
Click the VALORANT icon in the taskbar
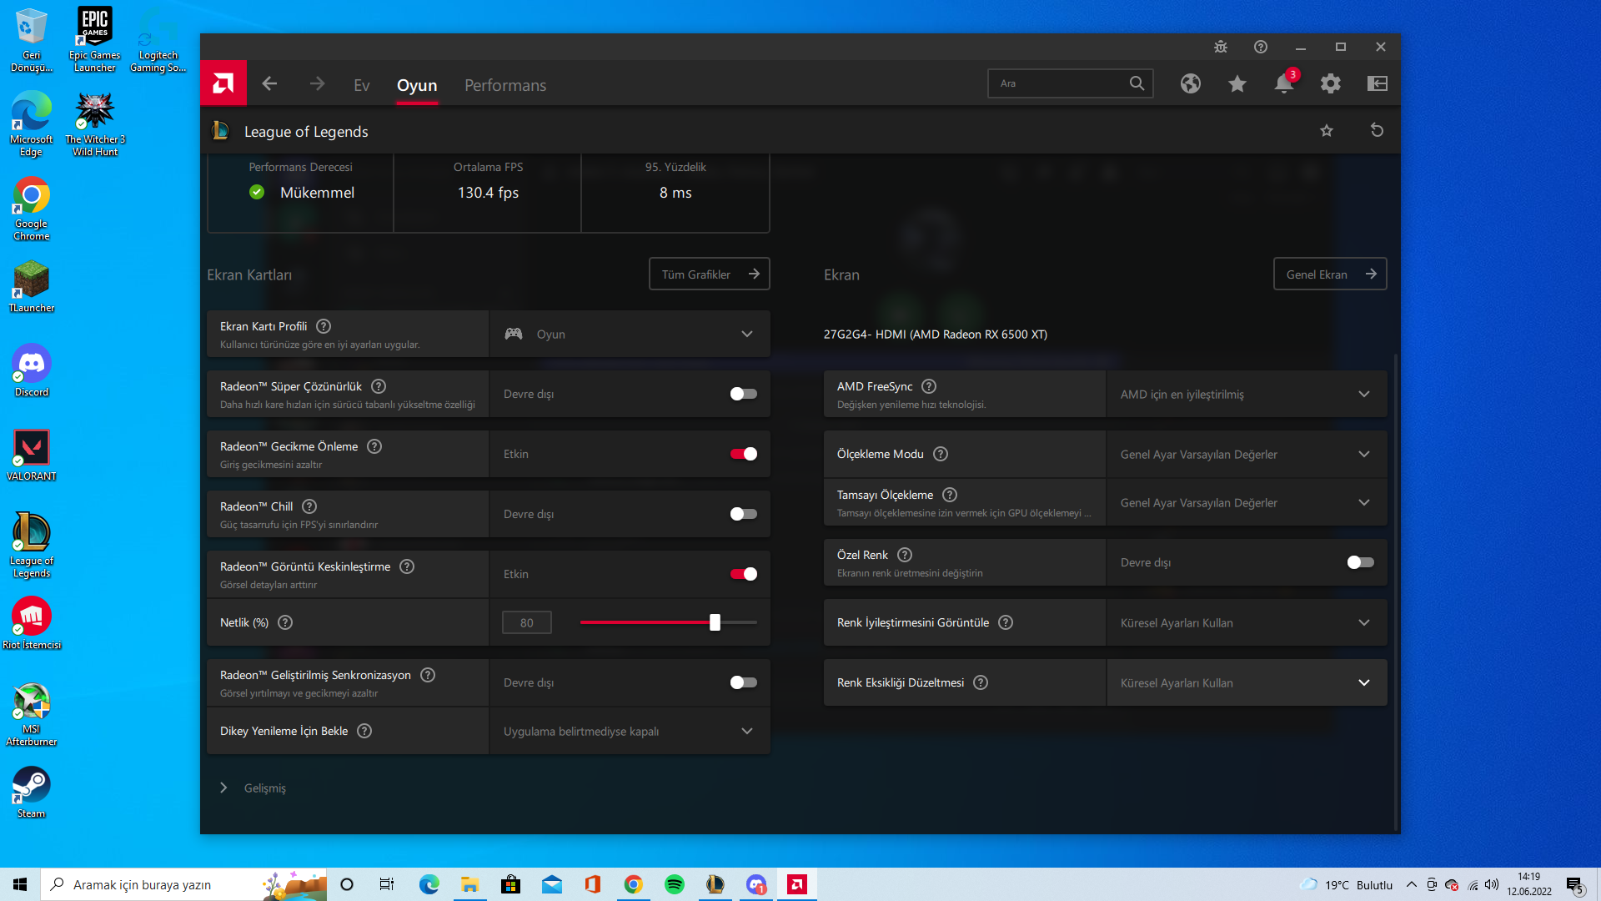[32, 450]
